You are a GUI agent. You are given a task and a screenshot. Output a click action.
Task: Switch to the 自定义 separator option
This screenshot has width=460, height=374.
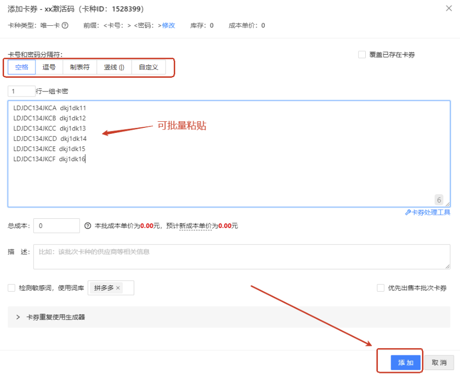coord(148,67)
